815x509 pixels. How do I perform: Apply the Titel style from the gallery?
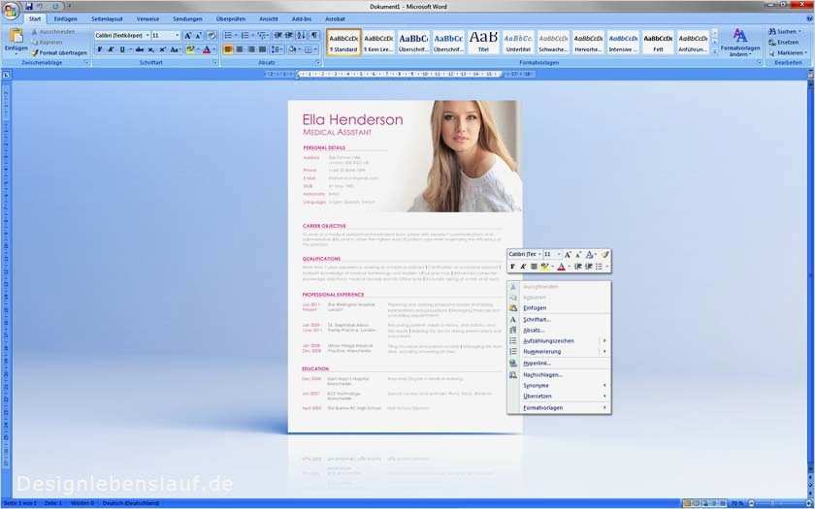click(x=483, y=42)
